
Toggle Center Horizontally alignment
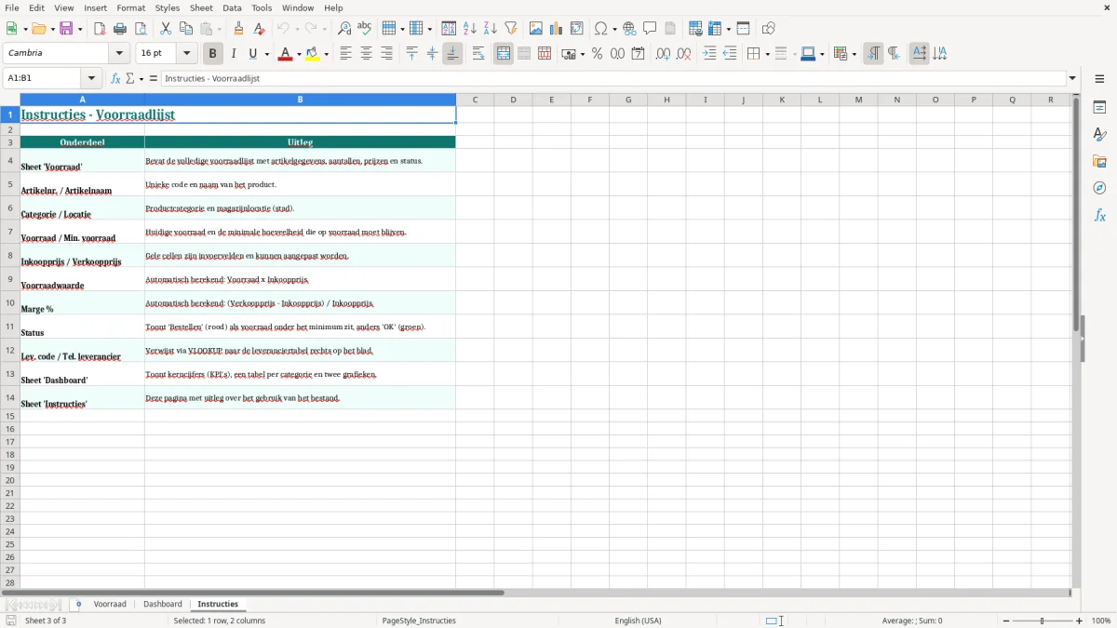click(366, 54)
